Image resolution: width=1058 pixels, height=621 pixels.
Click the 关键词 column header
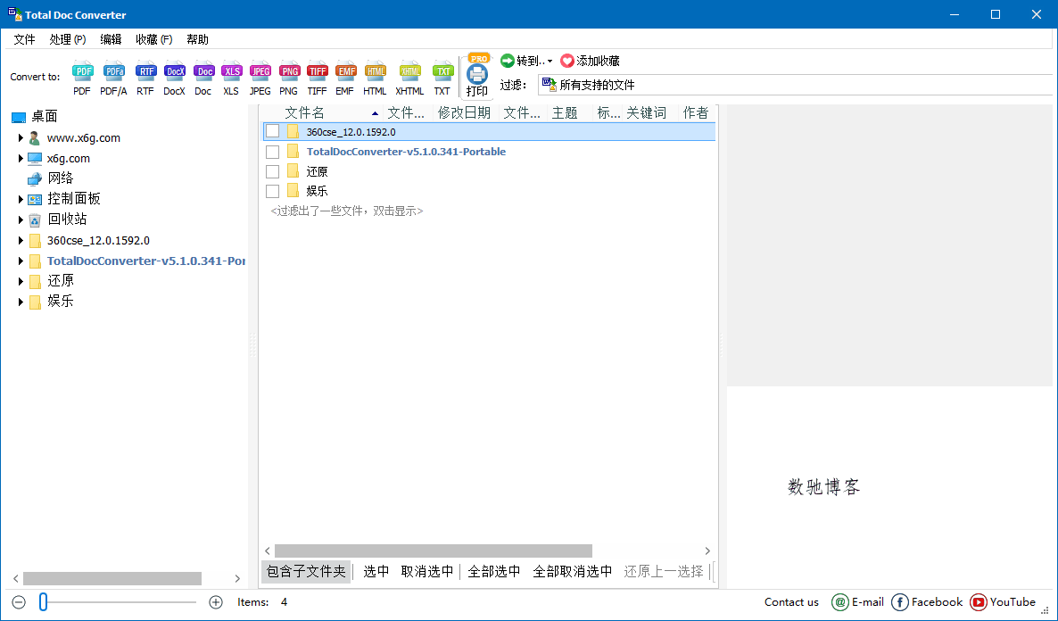click(x=647, y=112)
